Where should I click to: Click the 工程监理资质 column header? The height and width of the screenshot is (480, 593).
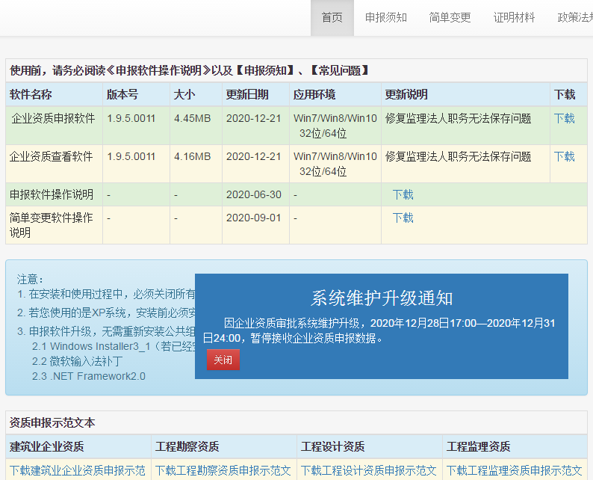(479, 446)
